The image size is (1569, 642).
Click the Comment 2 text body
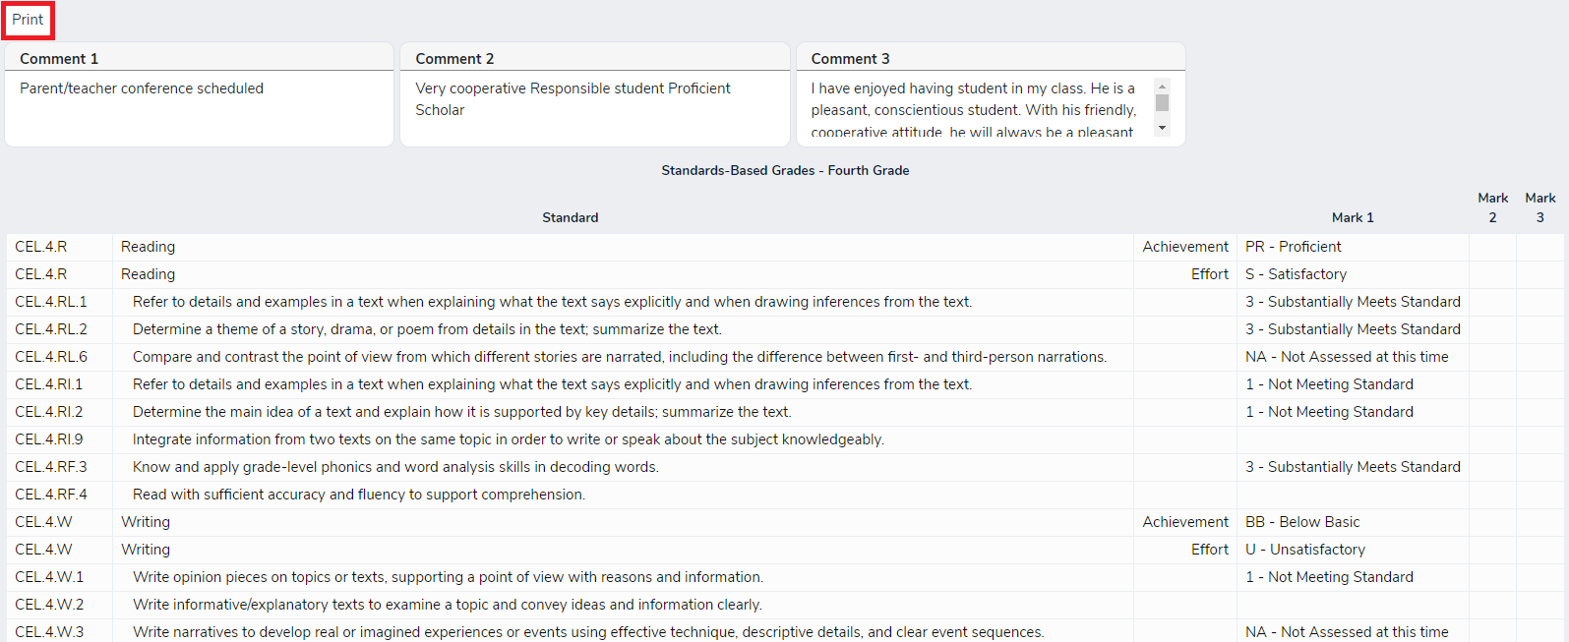pos(573,99)
